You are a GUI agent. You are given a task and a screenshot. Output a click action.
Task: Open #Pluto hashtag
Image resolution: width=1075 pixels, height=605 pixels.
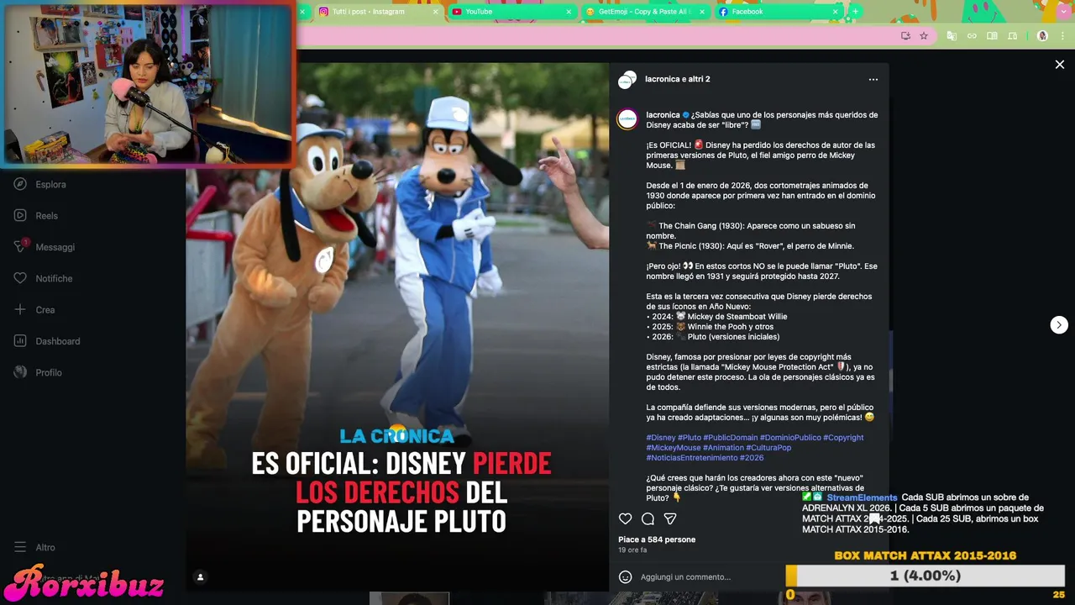[x=690, y=438]
